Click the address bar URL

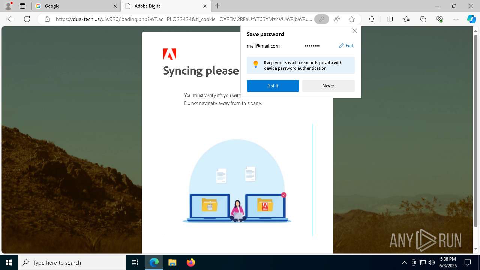coord(184,19)
